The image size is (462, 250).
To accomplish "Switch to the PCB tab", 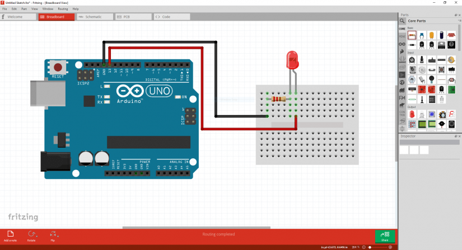I will click(x=133, y=17).
